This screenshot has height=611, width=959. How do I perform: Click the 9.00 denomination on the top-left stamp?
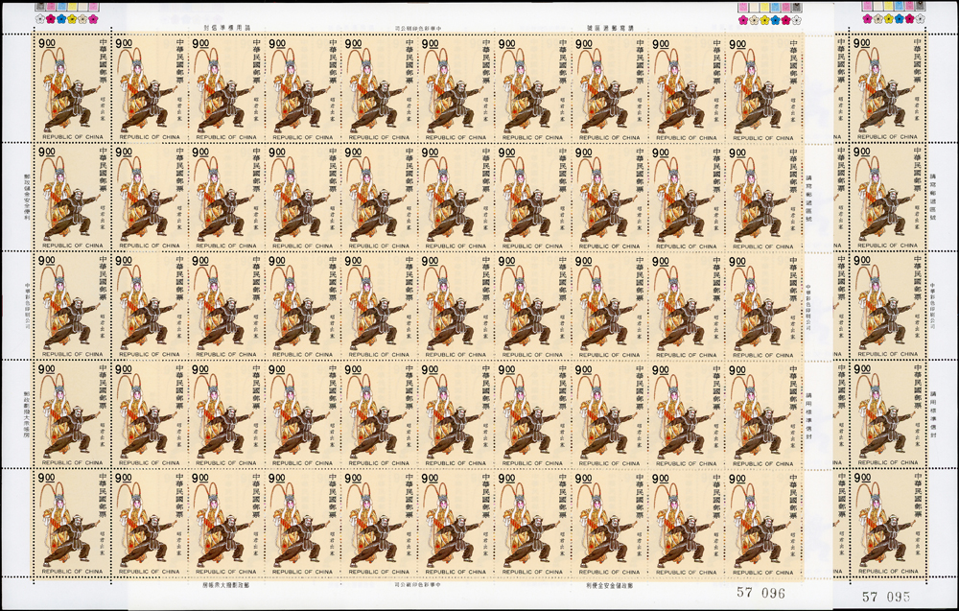point(50,42)
